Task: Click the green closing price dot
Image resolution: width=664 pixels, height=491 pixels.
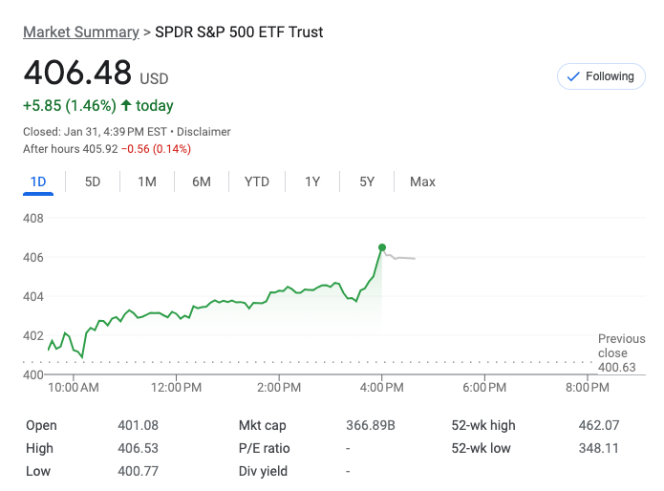Action: (382, 248)
